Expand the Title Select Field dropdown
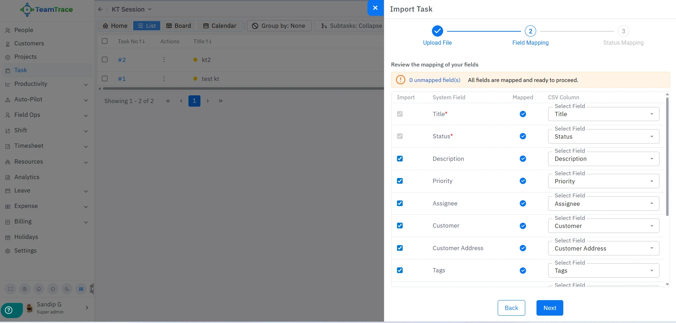This screenshot has width=676, height=323. coord(603,114)
